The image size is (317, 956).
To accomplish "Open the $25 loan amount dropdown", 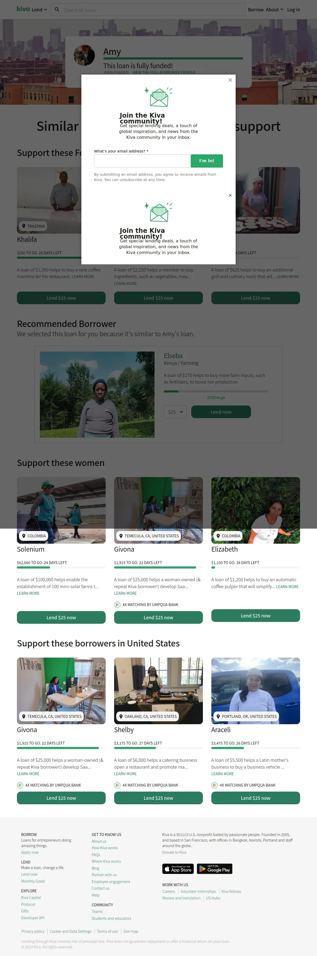I will [175, 412].
